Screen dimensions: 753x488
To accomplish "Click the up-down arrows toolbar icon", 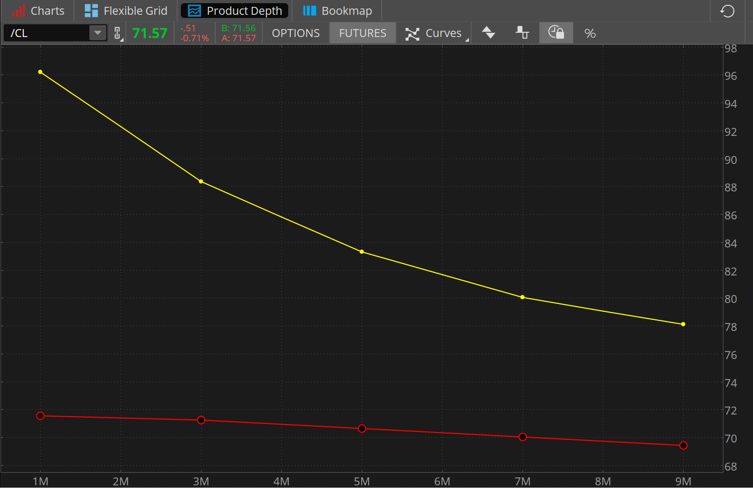I will tap(489, 33).
